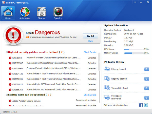Click the Downloading 2.32 KB/S value

(x=129, y=42)
